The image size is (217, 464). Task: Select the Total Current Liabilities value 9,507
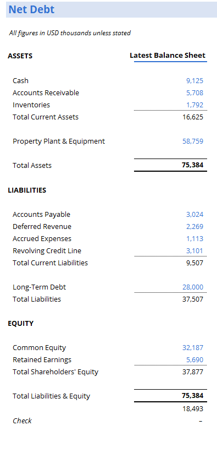click(194, 263)
